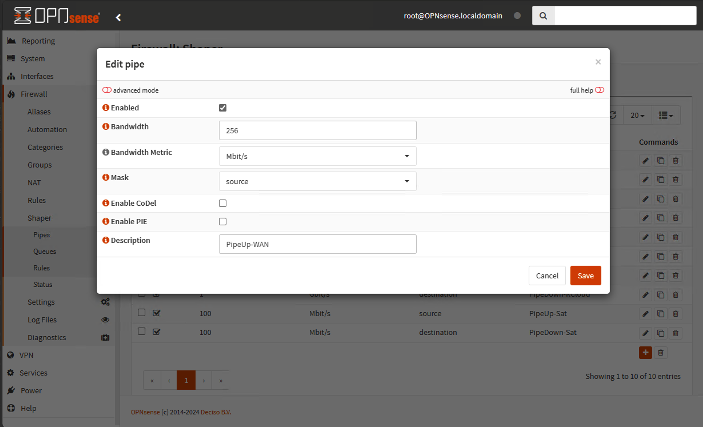Show help for Bandwidth info icon
This screenshot has height=427, width=703.
click(x=106, y=126)
